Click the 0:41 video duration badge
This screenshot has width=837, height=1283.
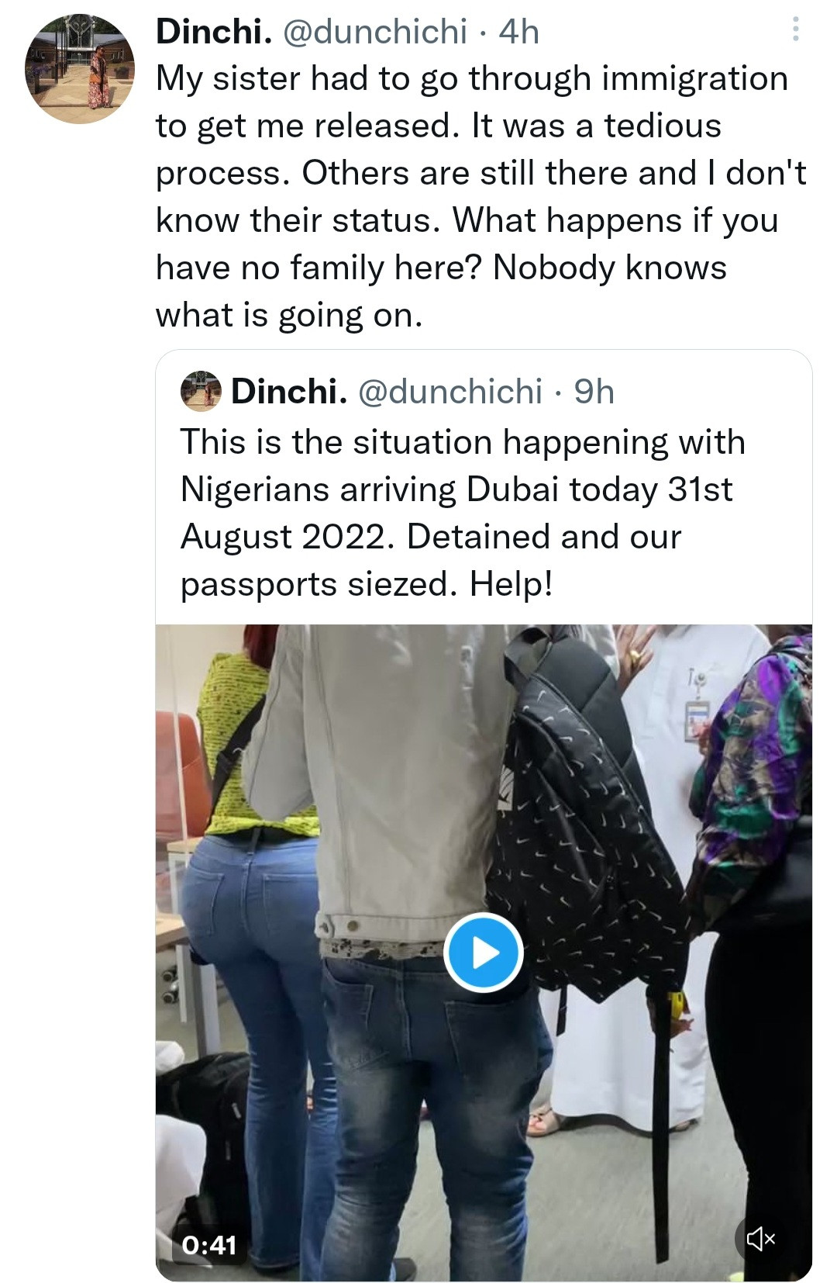click(x=209, y=1244)
